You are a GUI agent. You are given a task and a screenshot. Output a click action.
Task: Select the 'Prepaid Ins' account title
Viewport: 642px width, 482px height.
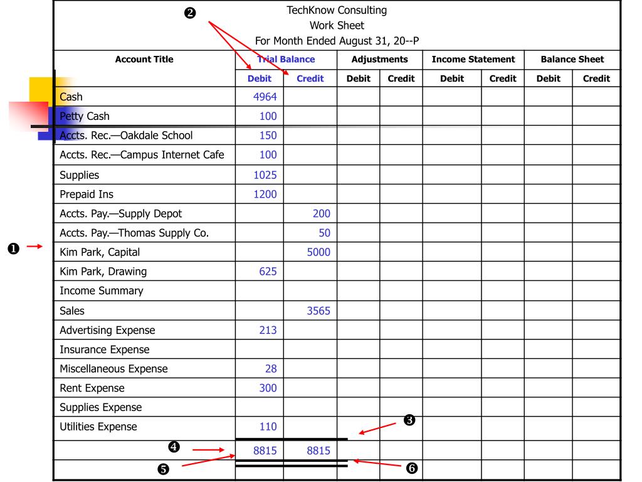click(x=87, y=195)
